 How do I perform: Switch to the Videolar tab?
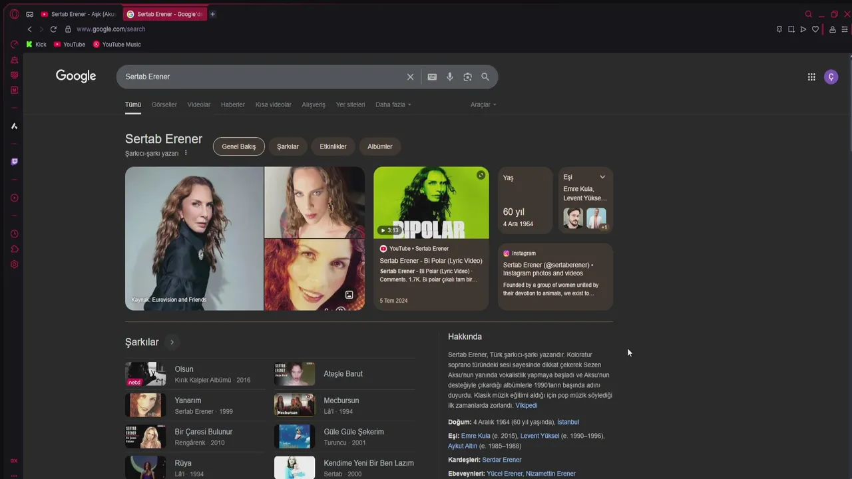[x=198, y=104]
